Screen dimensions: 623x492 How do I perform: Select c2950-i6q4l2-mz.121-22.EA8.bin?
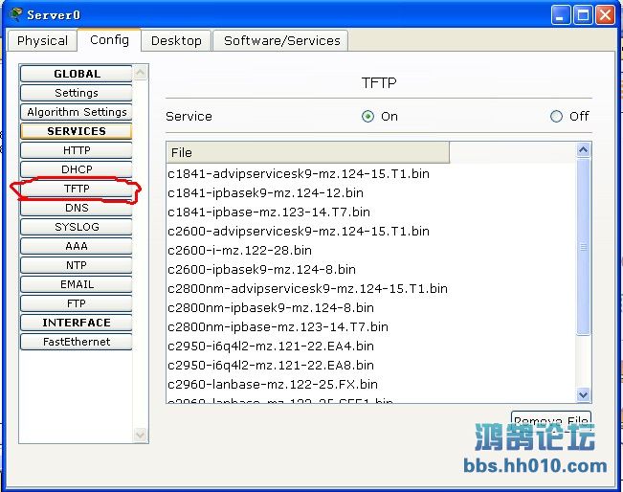tap(271, 366)
